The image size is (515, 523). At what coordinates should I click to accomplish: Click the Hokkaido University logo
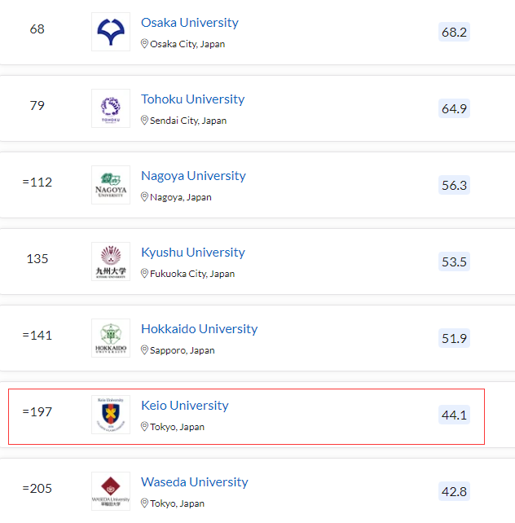[x=111, y=338]
